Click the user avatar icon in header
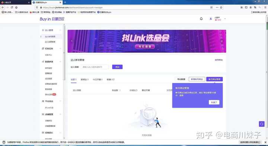 pyautogui.click(x=211, y=19)
